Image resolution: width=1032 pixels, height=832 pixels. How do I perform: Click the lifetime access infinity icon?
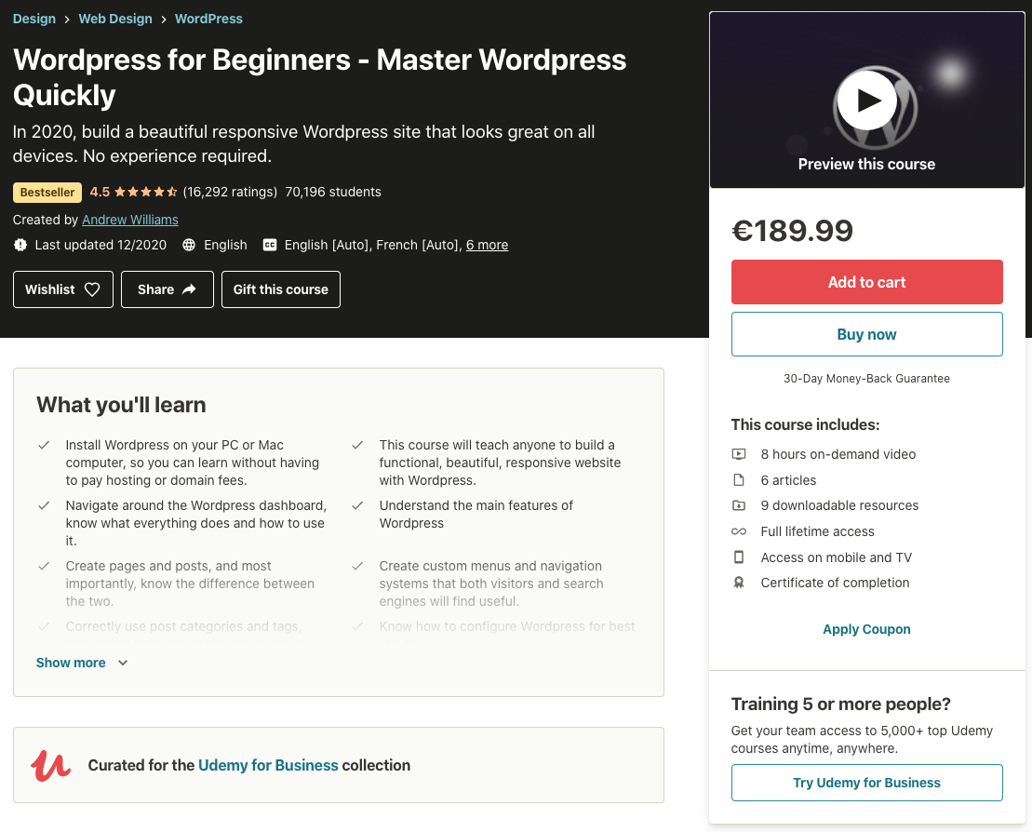pos(739,531)
